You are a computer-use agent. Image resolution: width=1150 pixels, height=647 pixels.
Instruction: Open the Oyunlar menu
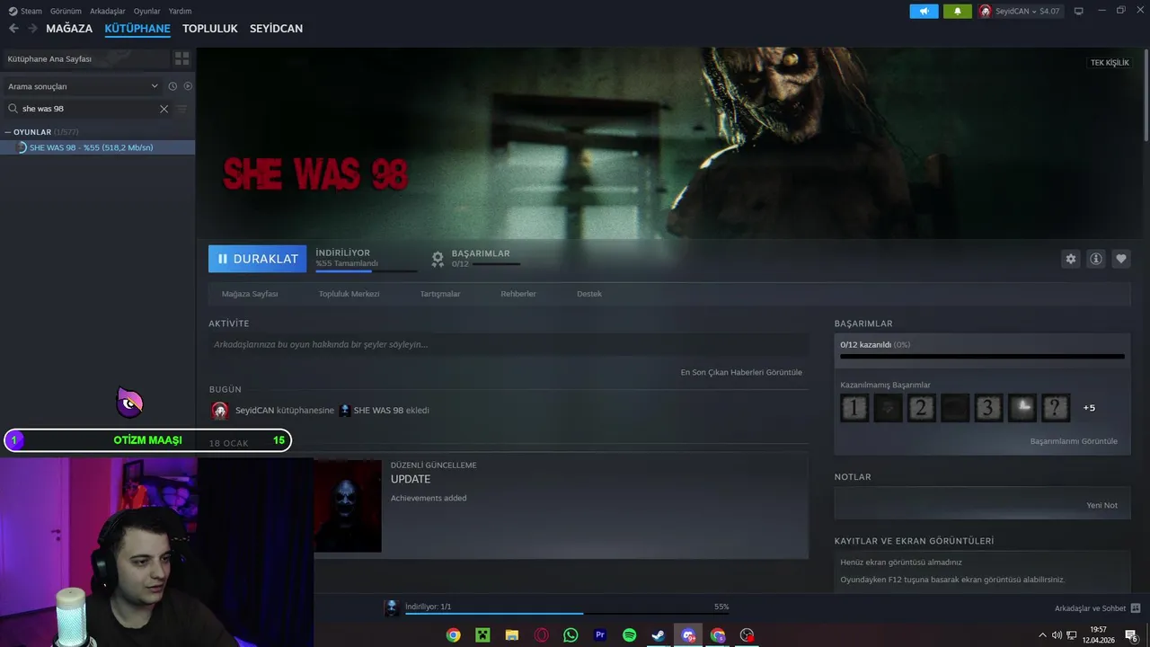pos(147,11)
